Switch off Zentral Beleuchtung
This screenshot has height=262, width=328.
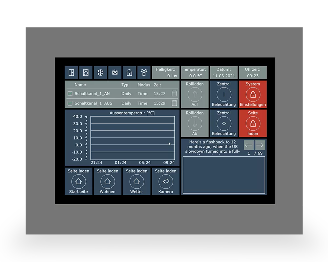click(x=224, y=123)
